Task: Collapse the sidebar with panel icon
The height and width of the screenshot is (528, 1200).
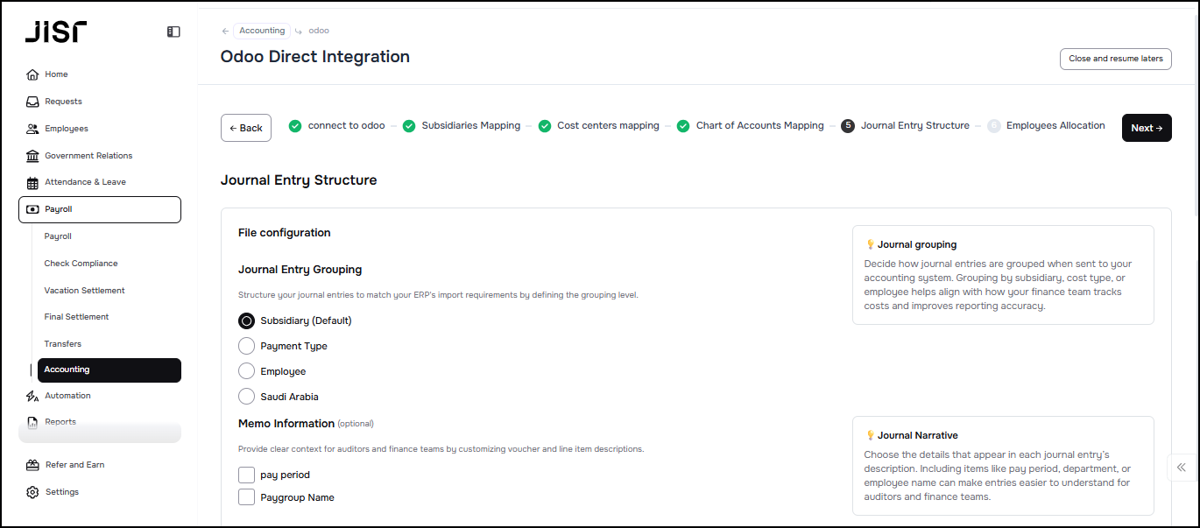Action: point(173,32)
